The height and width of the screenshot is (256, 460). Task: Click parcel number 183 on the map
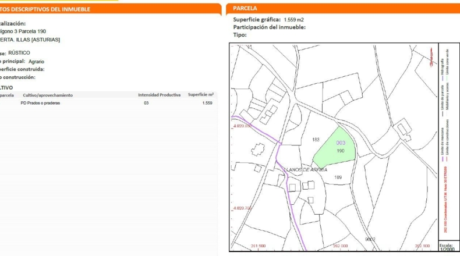316,140
